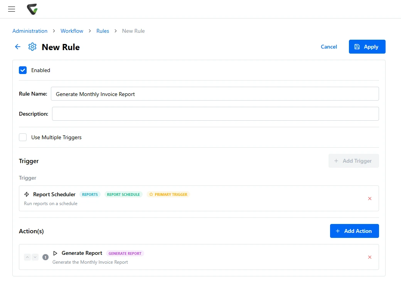Click the REPORT SCHEDULE tag badge
Viewport: 401px width, 293px height.
(123, 195)
